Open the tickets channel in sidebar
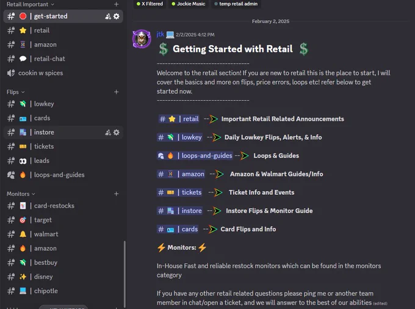This screenshot has width=415, height=309. [63, 147]
